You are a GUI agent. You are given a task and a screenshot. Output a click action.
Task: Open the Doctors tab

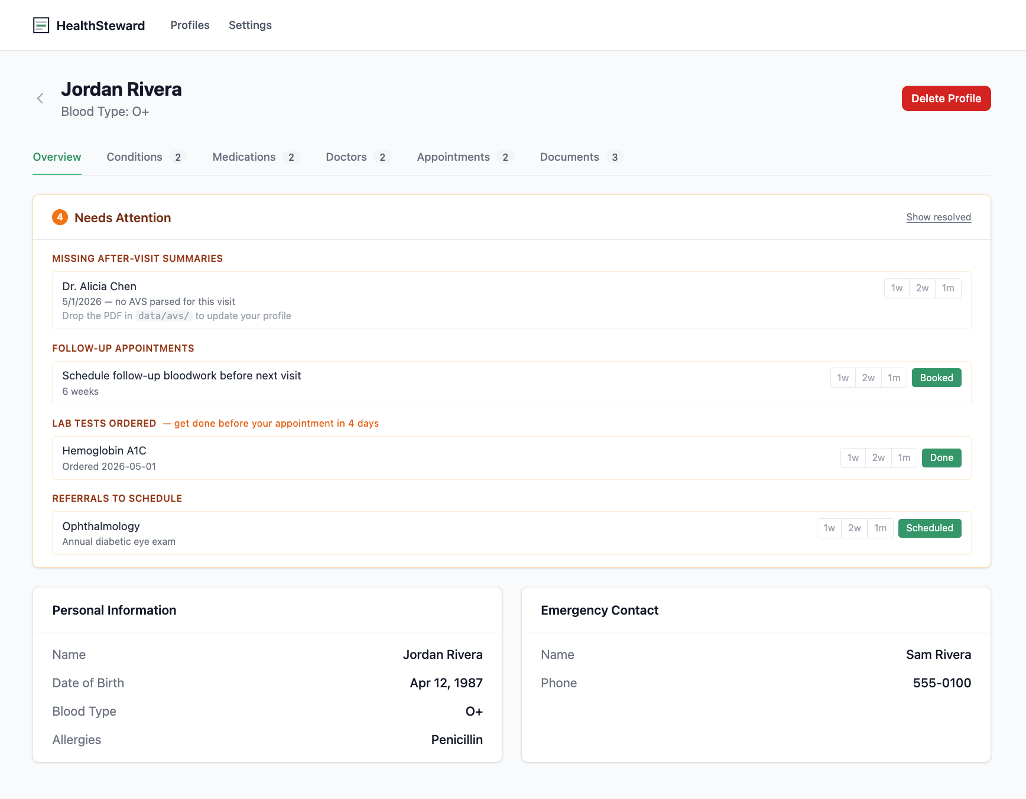(359, 157)
